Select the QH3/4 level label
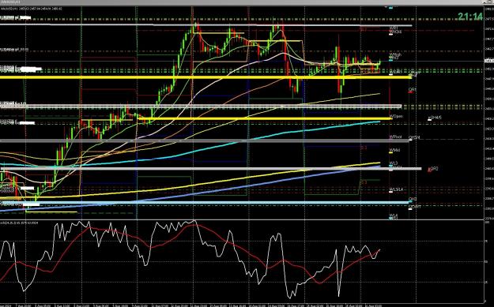This screenshot has width=494, height=307. (x=414, y=137)
